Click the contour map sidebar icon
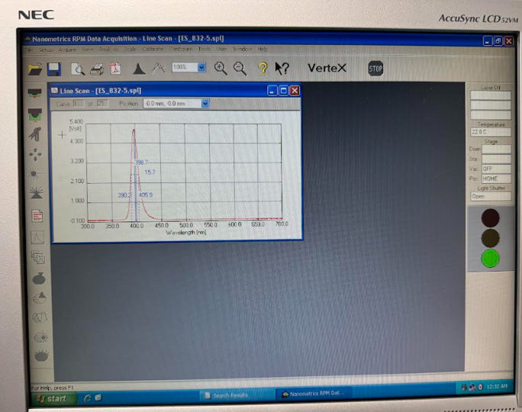This screenshot has width=522, height=412. click(x=39, y=317)
